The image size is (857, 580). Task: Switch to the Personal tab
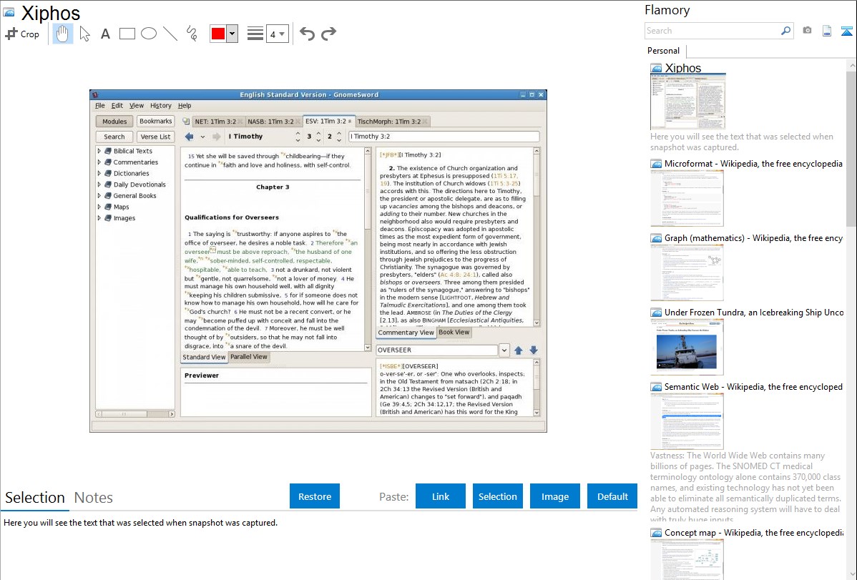pos(663,51)
